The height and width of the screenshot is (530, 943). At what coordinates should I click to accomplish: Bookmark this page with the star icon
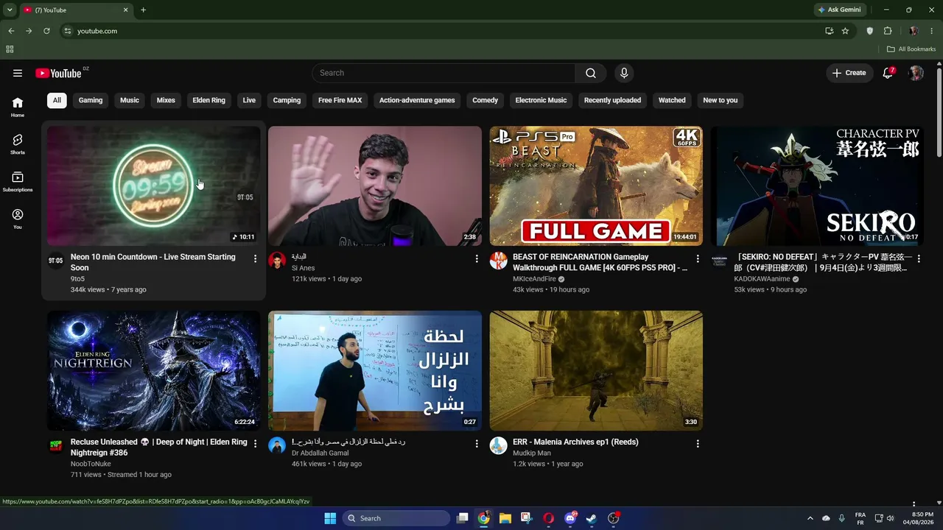tap(845, 31)
